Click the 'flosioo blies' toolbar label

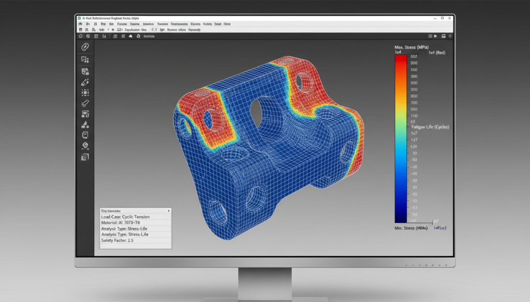click(176, 29)
